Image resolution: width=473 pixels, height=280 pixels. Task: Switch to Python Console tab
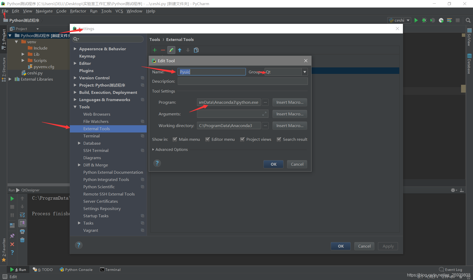click(x=76, y=270)
